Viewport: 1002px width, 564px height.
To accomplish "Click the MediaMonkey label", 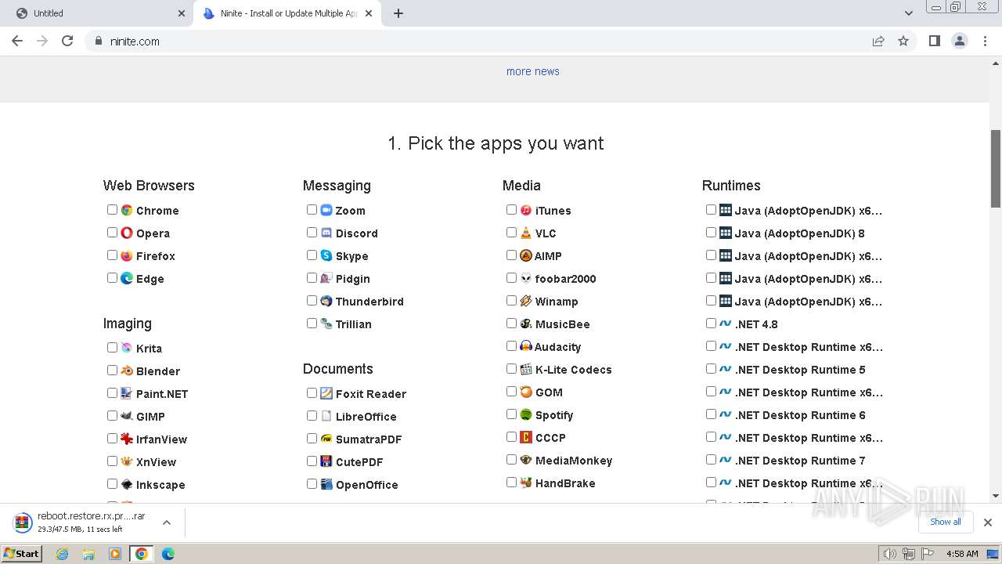I will (574, 461).
